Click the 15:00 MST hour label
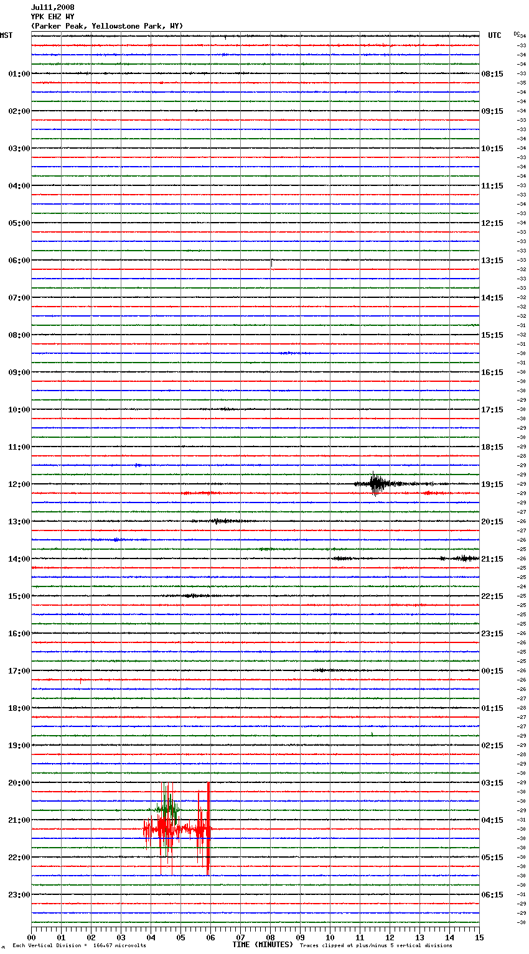529x954 pixels. pos(19,596)
